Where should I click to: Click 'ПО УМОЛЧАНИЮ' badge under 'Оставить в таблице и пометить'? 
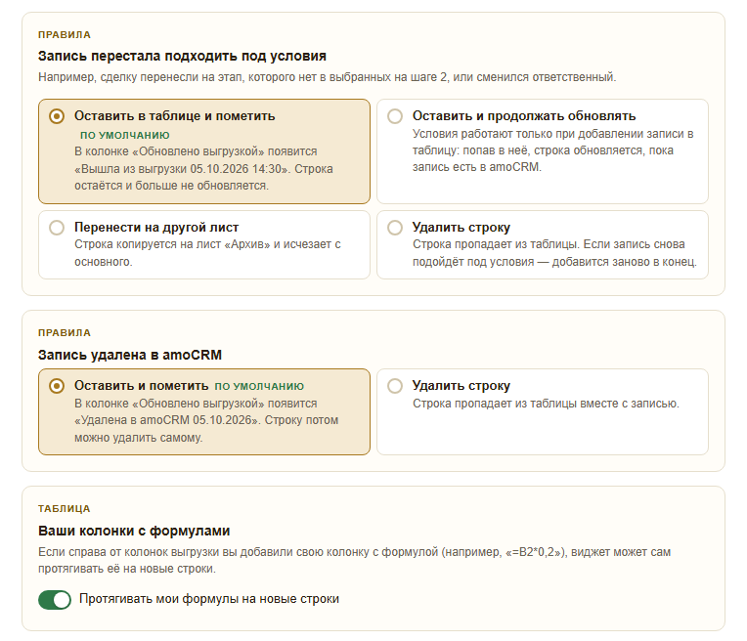pyautogui.click(x=125, y=135)
